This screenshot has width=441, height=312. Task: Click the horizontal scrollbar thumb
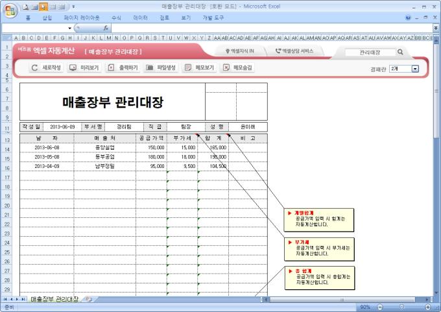point(342,300)
